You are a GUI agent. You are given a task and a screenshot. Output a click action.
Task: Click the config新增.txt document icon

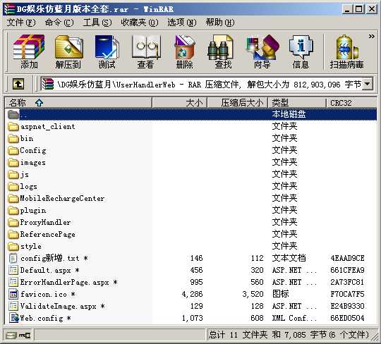pyautogui.click(x=13, y=258)
